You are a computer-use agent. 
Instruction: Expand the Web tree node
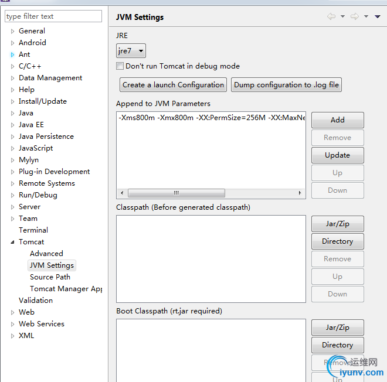tap(12, 312)
